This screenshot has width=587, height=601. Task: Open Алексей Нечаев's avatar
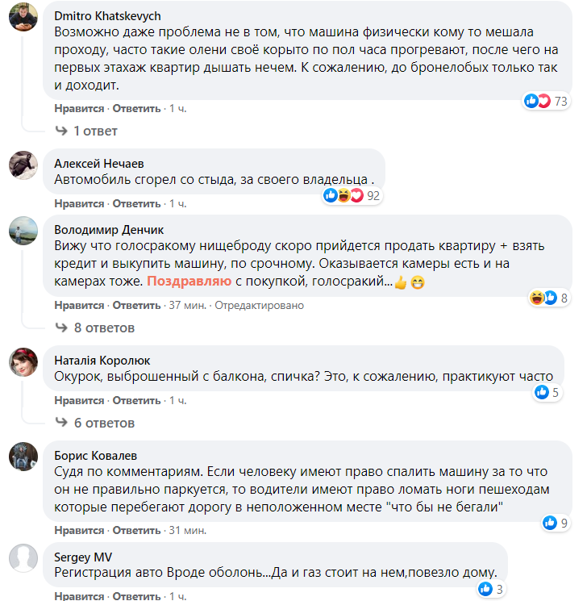[22, 165]
